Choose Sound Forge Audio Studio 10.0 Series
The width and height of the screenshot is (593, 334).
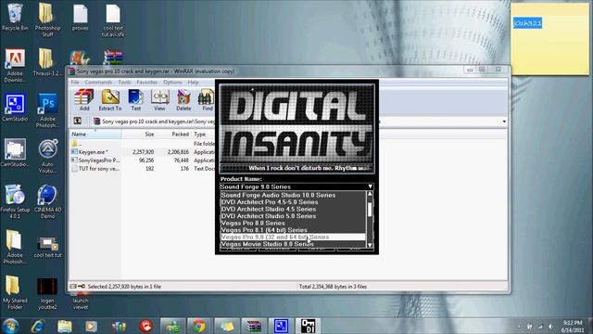(293, 195)
